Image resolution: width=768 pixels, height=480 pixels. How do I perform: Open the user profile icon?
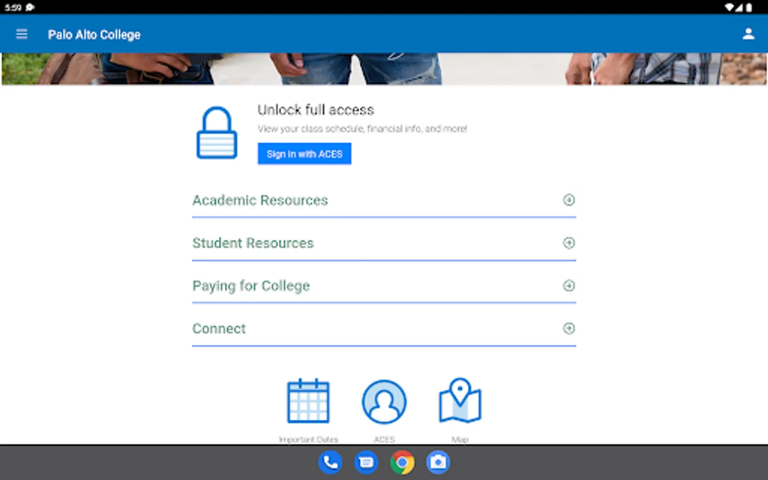click(x=748, y=34)
